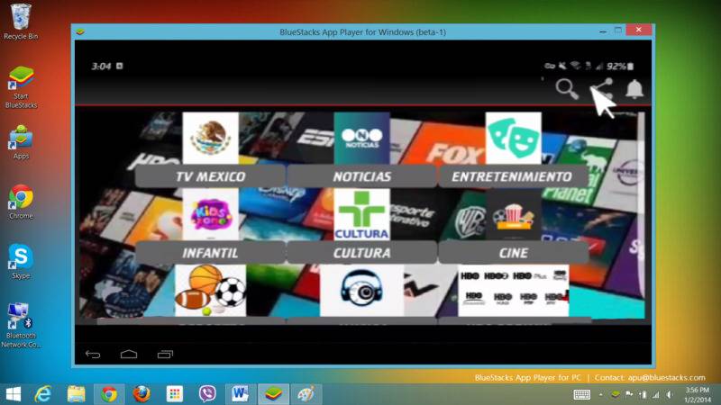Click the popcorn cinema thumbnail
Screen dimensions: 721x405
[513, 214]
